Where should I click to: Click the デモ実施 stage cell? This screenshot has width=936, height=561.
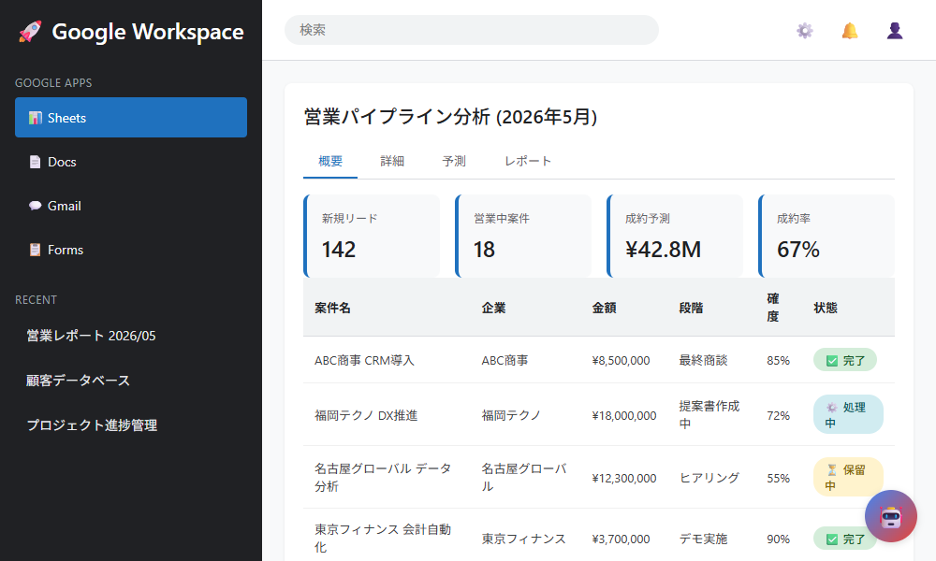tap(703, 539)
